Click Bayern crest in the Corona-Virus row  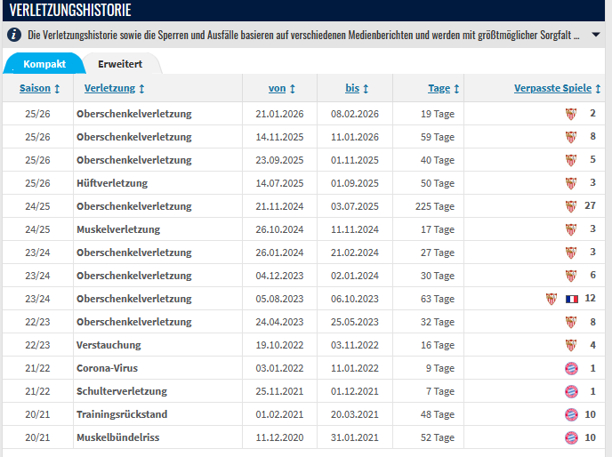click(571, 368)
